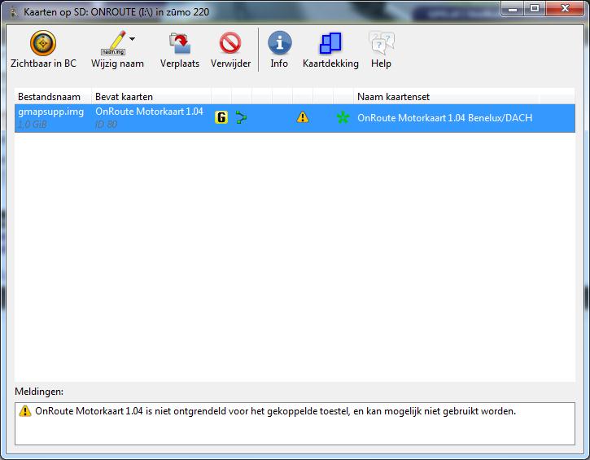Click the warning icon in the Meldingen box
This screenshot has height=460, width=590.
25,410
